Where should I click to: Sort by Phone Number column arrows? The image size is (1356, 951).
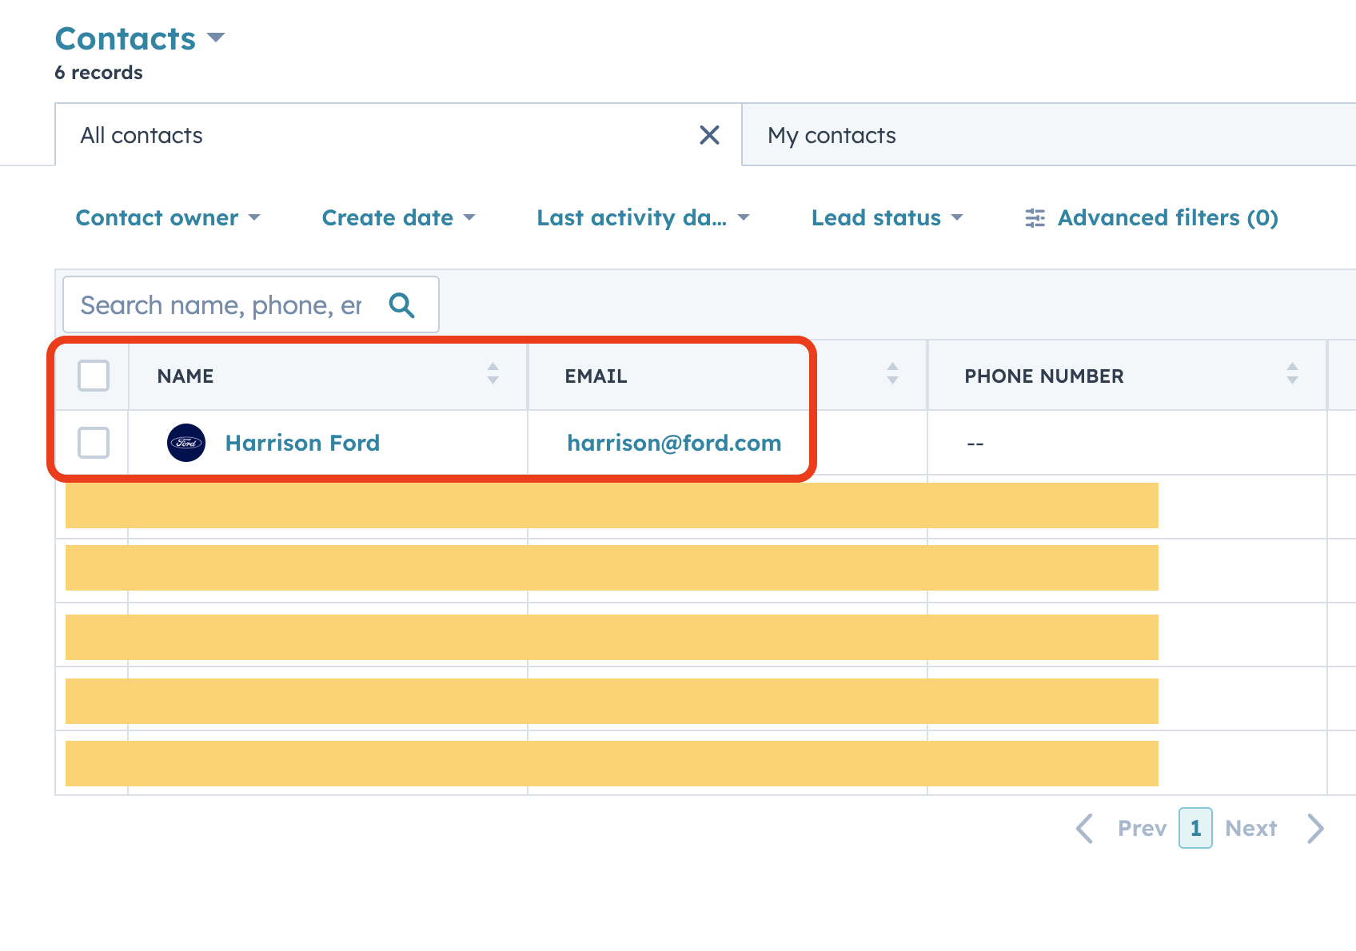[x=1292, y=373]
